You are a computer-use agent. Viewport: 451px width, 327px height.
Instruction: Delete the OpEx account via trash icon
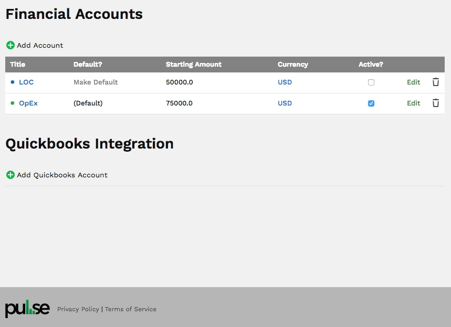pos(436,103)
